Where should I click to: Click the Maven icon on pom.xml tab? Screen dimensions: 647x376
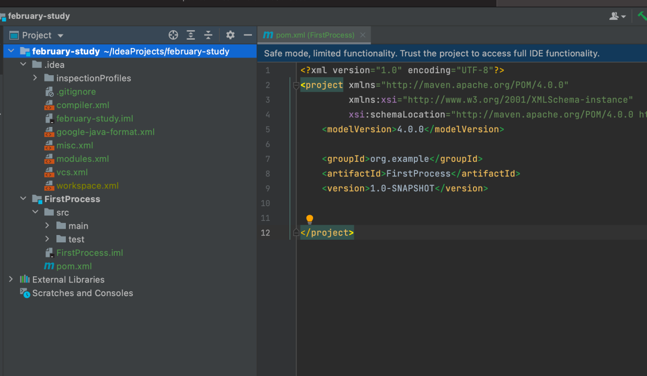point(268,35)
